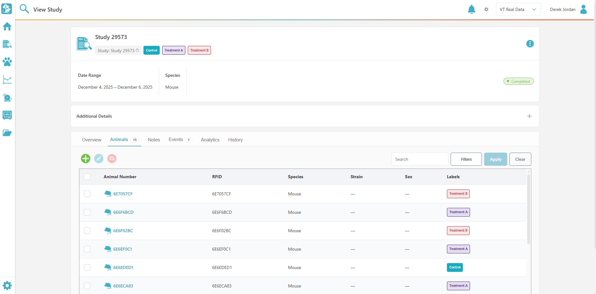Click the red remove animals button
The width and height of the screenshot is (596, 294).
click(x=112, y=159)
